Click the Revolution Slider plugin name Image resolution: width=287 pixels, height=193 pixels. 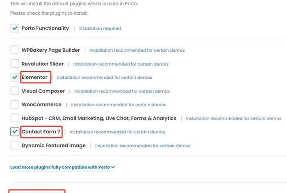pyautogui.click(x=43, y=64)
